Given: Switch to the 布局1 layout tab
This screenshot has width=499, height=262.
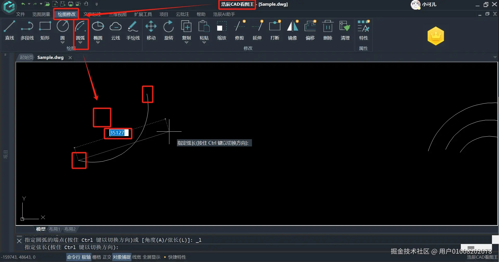Looking at the screenshot, I should tap(55, 229).
